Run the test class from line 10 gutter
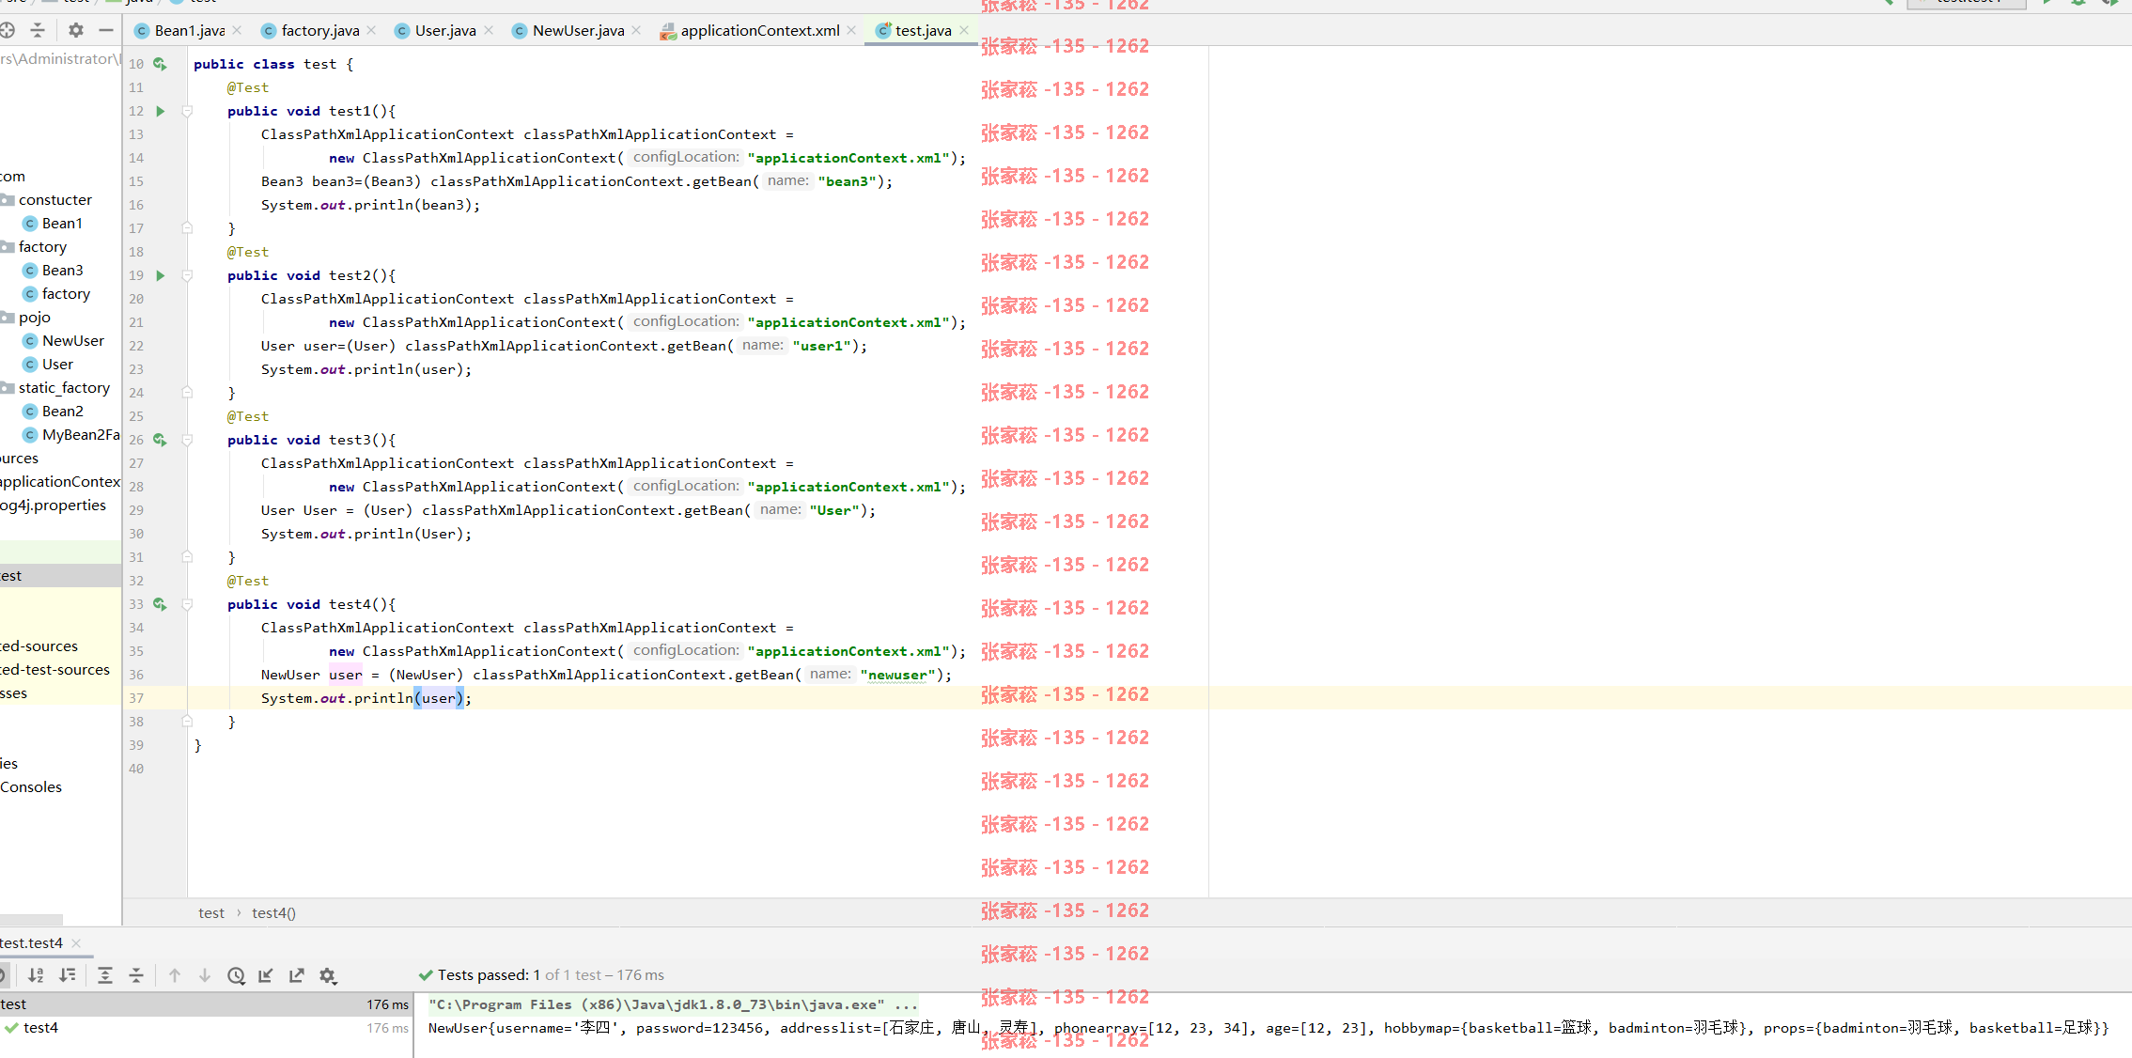The width and height of the screenshot is (2132, 1058). [161, 64]
